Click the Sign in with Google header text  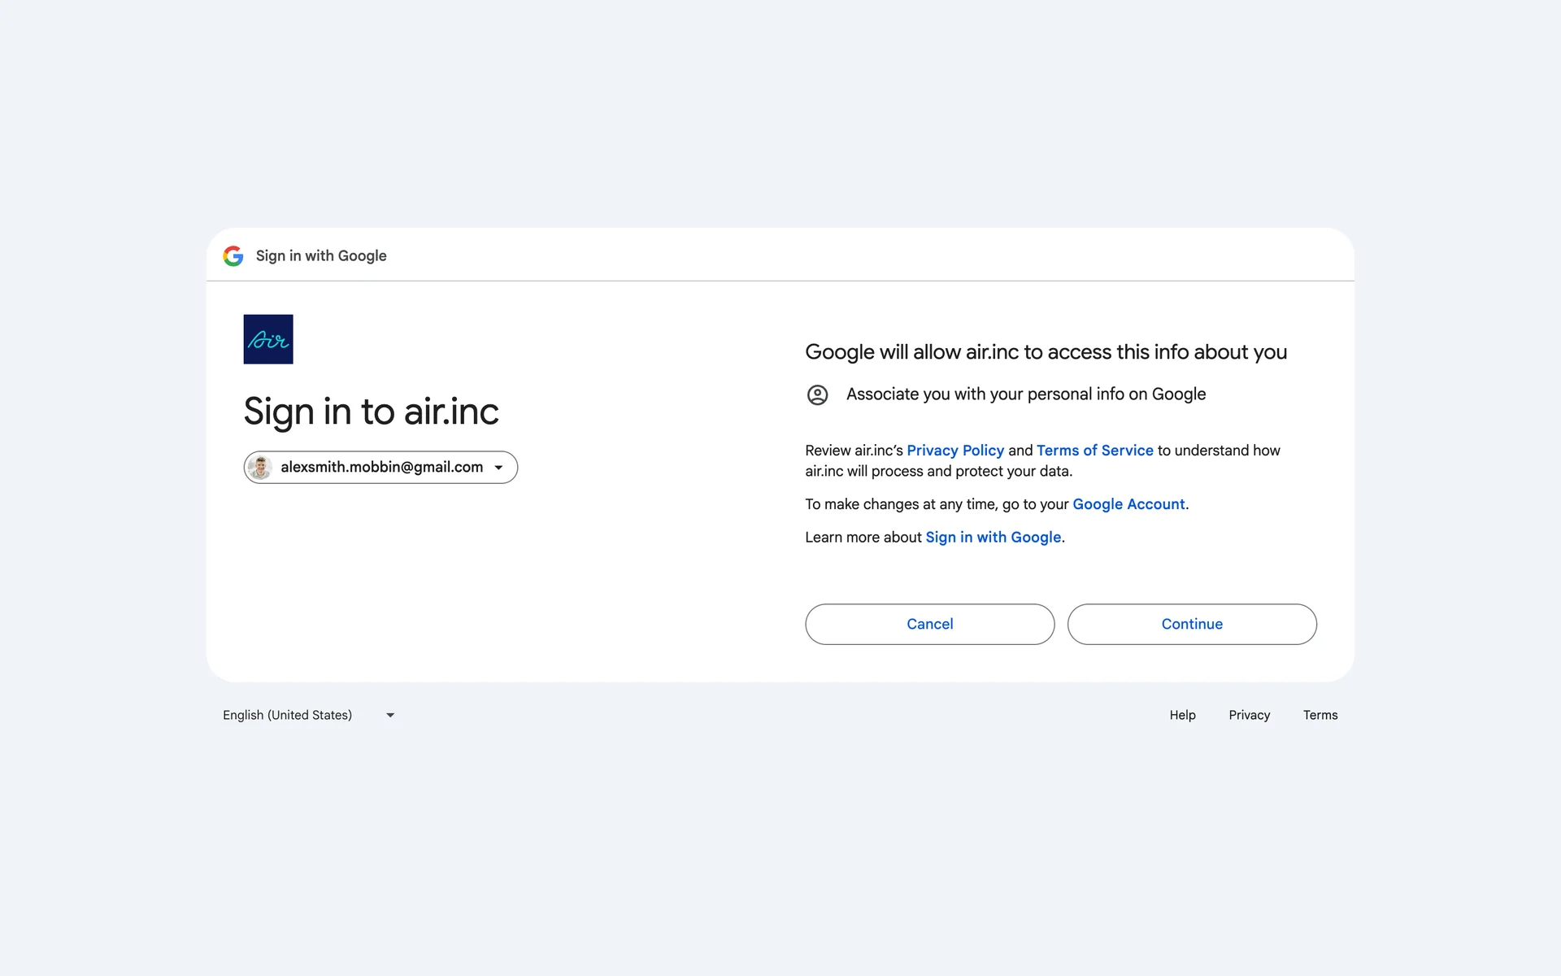321,256
